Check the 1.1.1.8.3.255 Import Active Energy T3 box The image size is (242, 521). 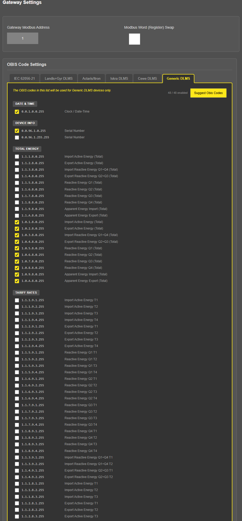coord(17,497)
